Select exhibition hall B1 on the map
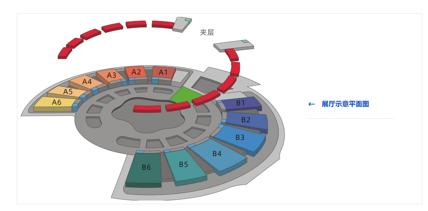428x211 pixels. point(241,103)
